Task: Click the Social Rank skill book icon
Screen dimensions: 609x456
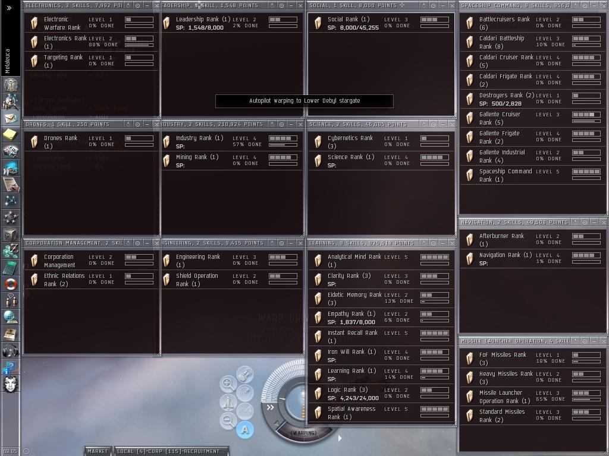Action: (x=318, y=23)
